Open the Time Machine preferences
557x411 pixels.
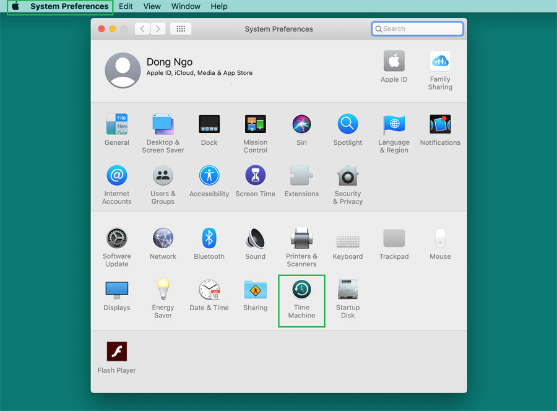click(301, 291)
